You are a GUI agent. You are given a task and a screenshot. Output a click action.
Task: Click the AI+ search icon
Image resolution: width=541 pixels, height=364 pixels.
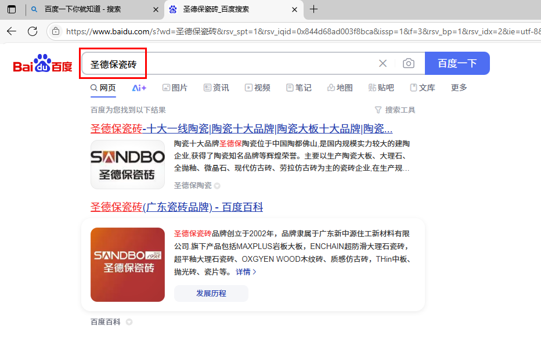click(x=139, y=88)
